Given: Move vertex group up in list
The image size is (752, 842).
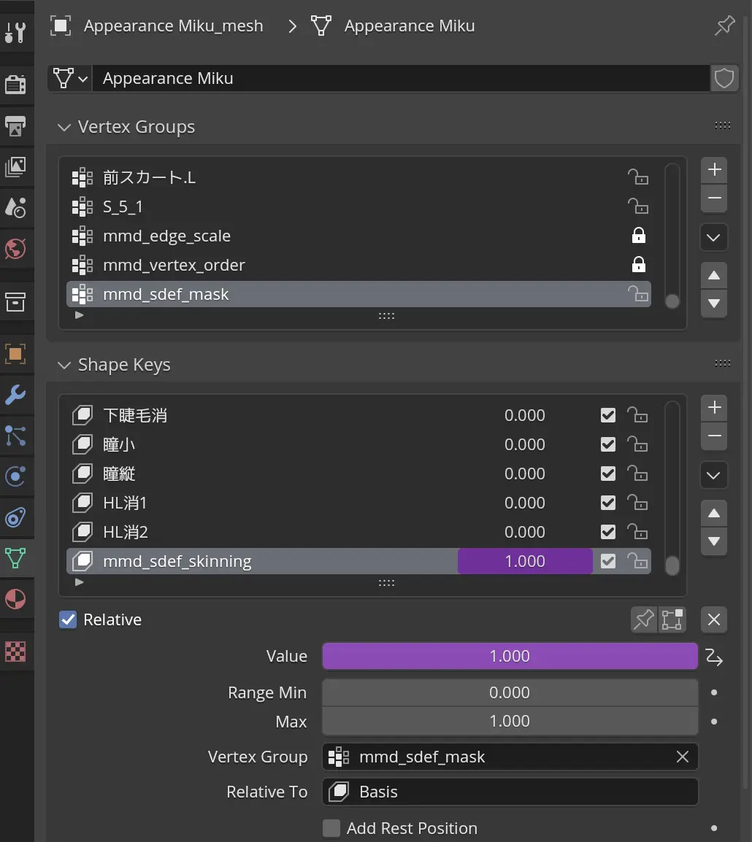Looking at the screenshot, I should point(714,276).
